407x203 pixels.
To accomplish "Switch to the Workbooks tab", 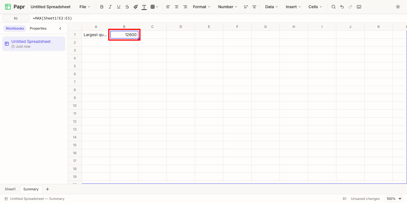I will (15, 28).
